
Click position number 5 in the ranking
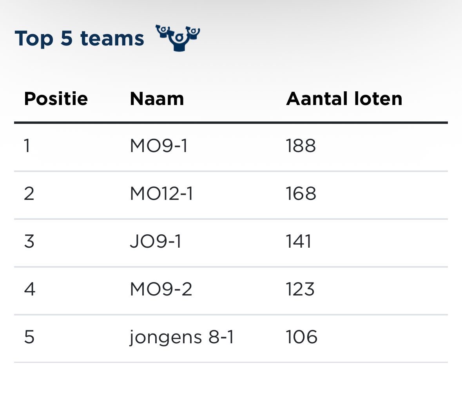tap(29, 337)
